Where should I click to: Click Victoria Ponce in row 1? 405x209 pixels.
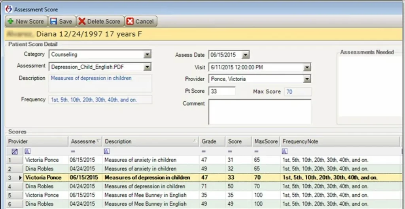point(42,160)
